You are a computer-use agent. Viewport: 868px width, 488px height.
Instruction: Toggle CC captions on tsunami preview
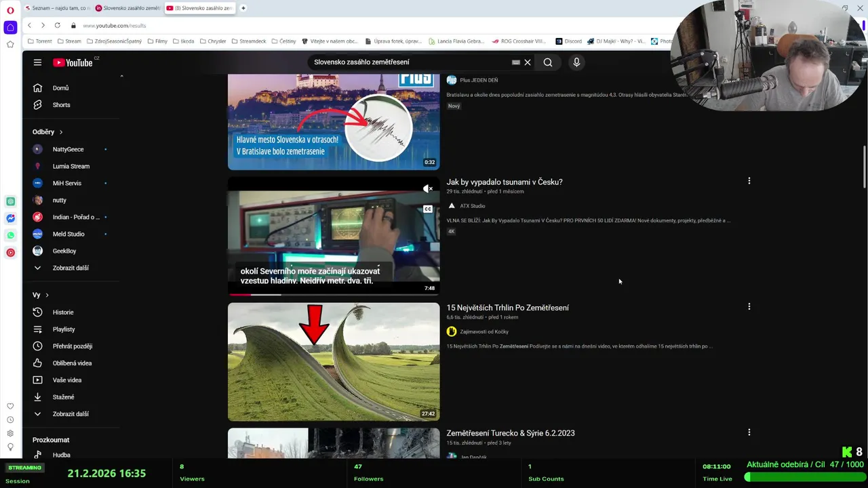pyautogui.click(x=428, y=209)
